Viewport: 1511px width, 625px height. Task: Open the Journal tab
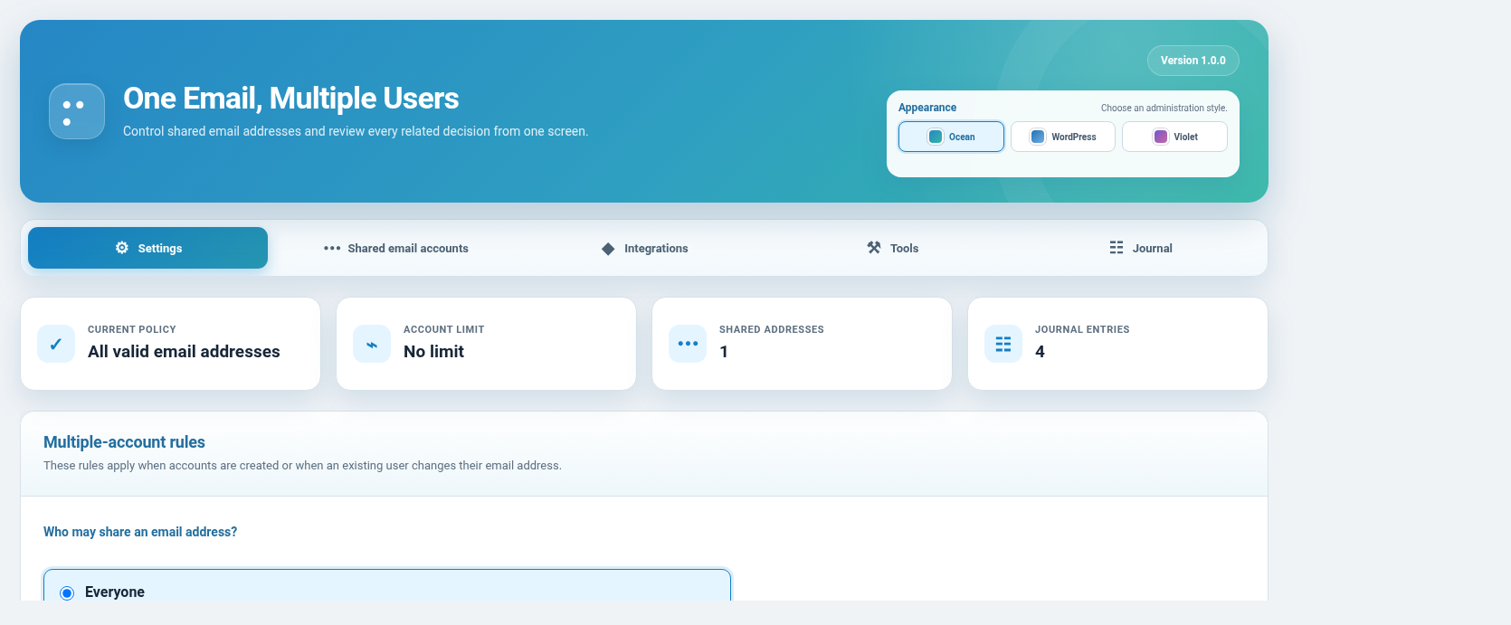[x=1140, y=248]
